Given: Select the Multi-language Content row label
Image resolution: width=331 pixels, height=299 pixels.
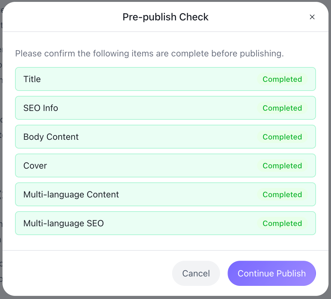Looking at the screenshot, I should tap(71, 194).
